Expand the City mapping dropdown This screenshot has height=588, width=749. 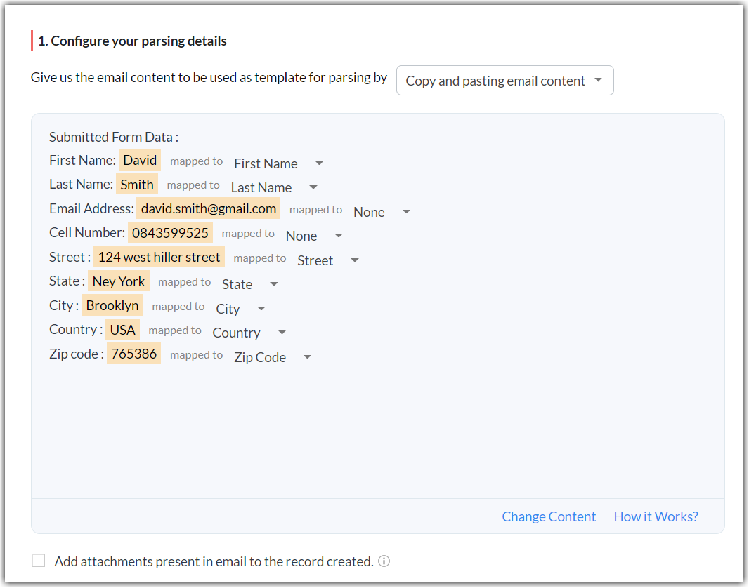241,309
